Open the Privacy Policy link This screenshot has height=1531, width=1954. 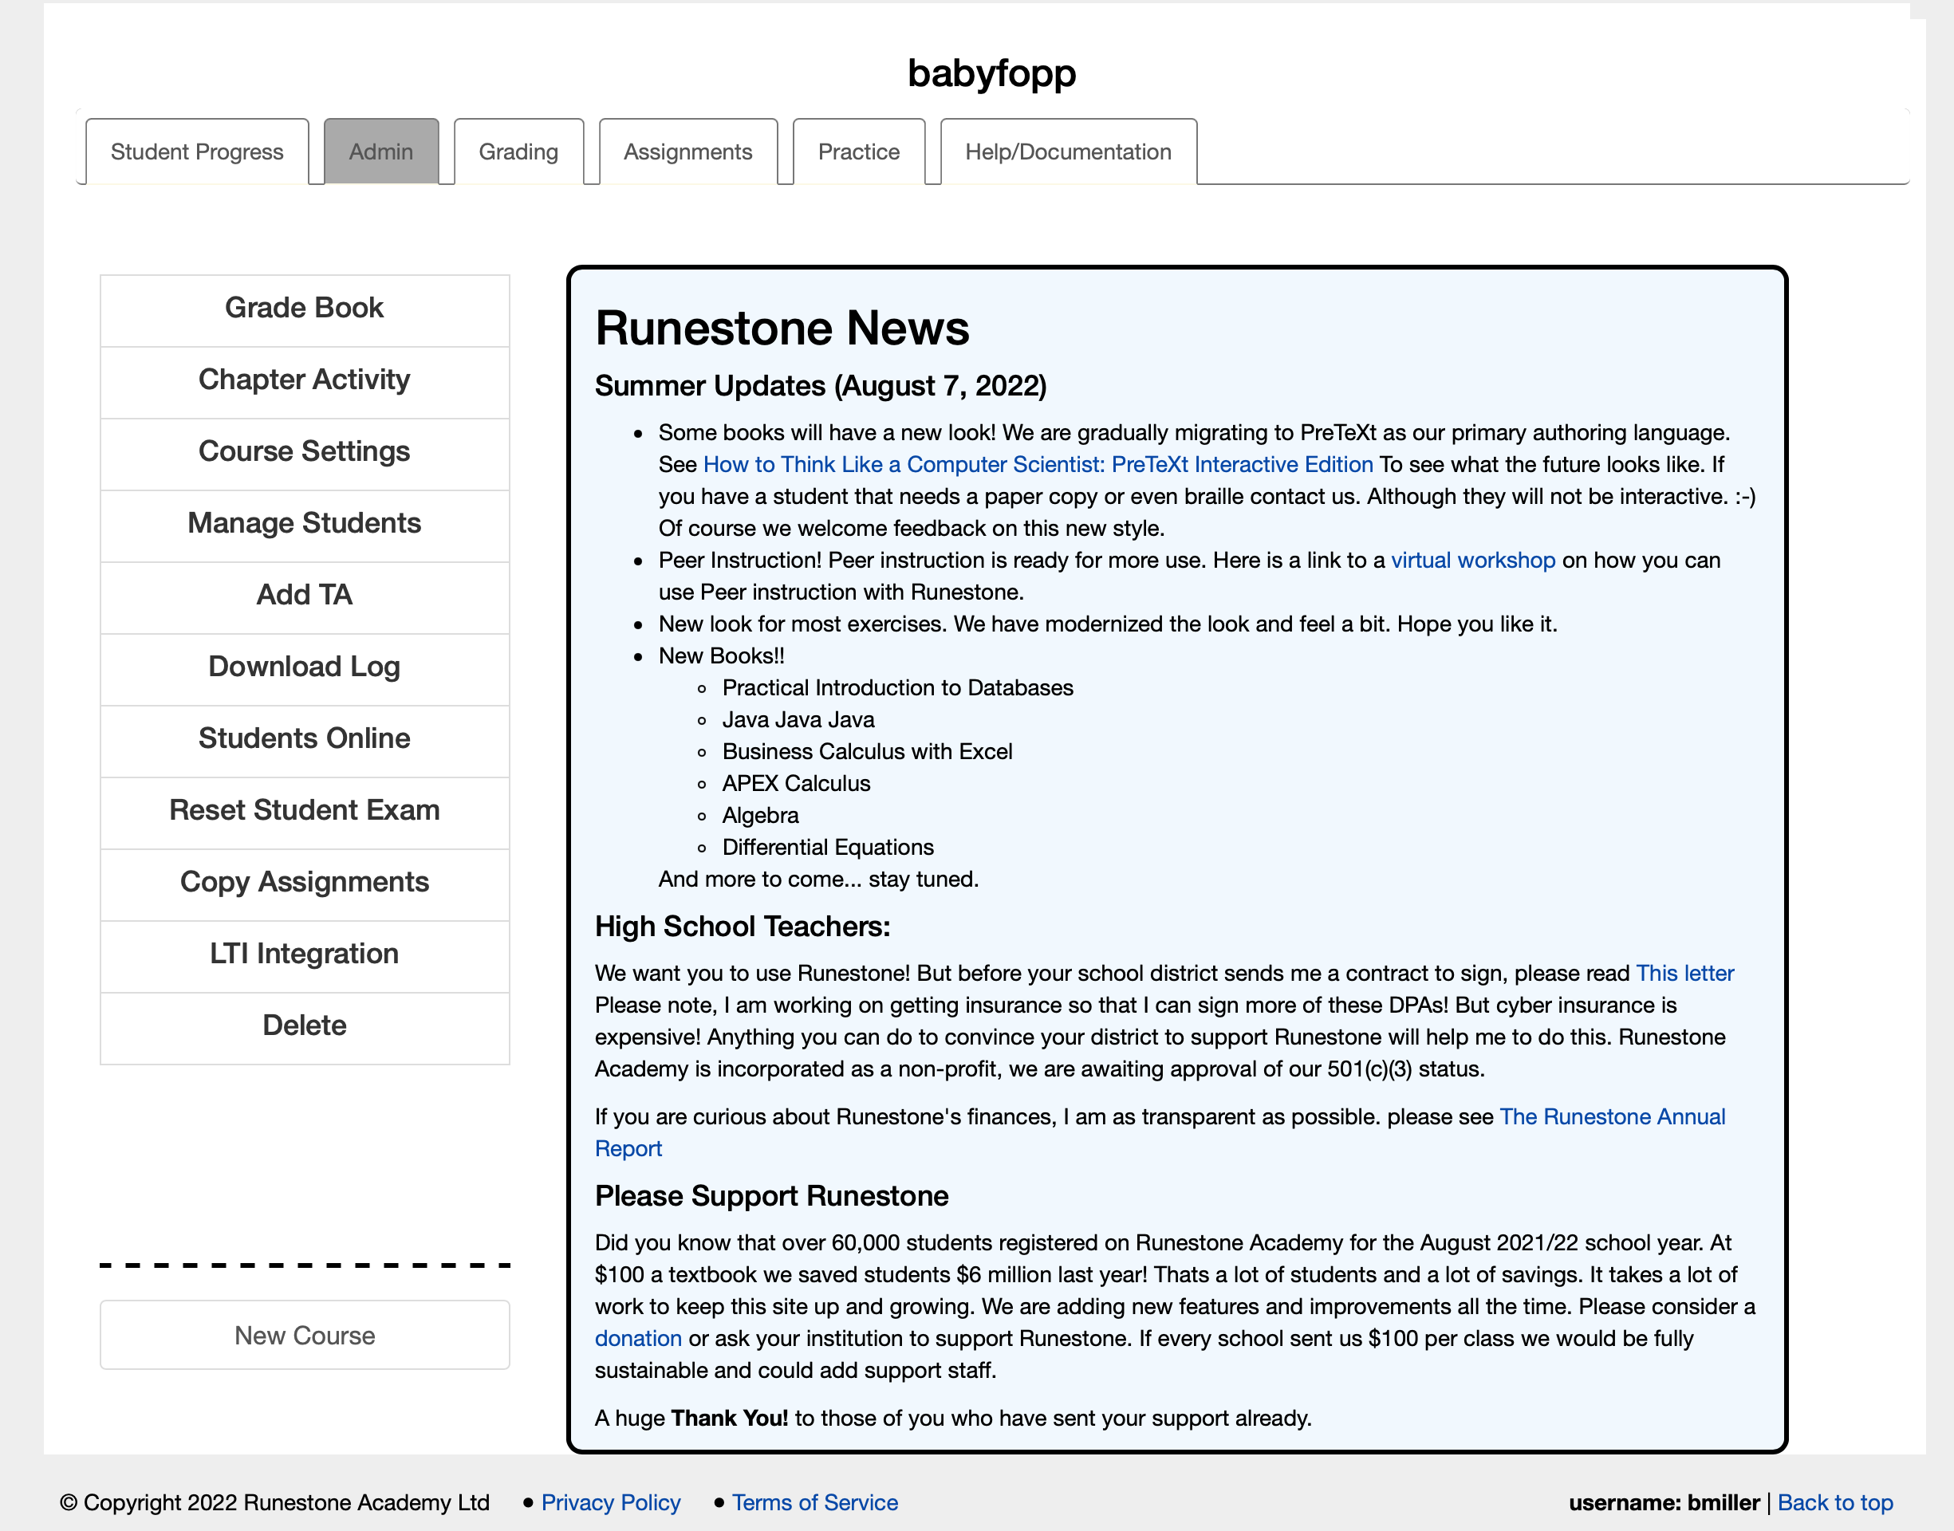point(610,1502)
